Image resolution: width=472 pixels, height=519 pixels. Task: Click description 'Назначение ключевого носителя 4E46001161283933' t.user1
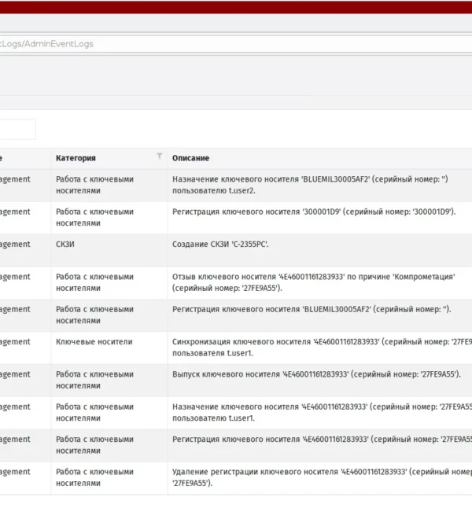point(322,412)
